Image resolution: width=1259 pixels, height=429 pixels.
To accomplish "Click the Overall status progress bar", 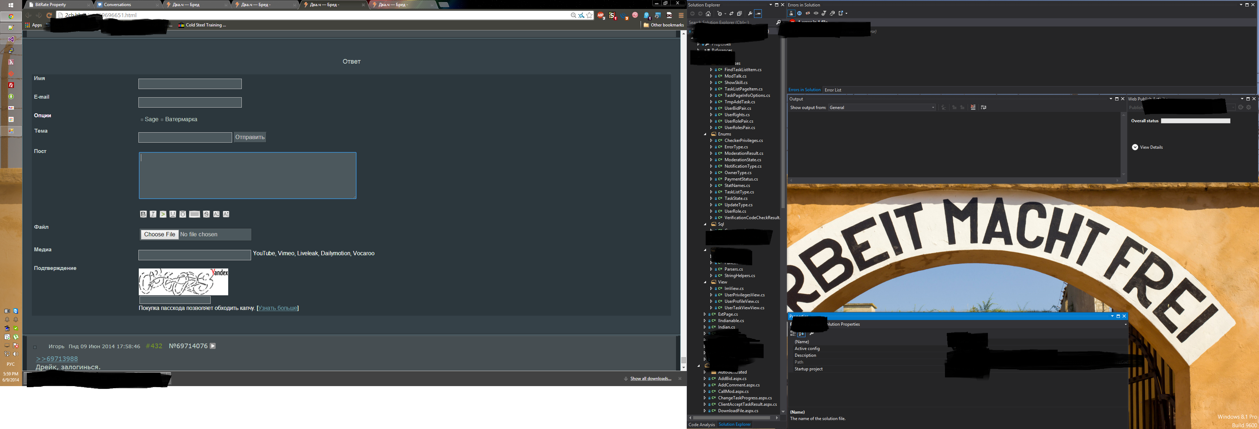I will [1195, 121].
